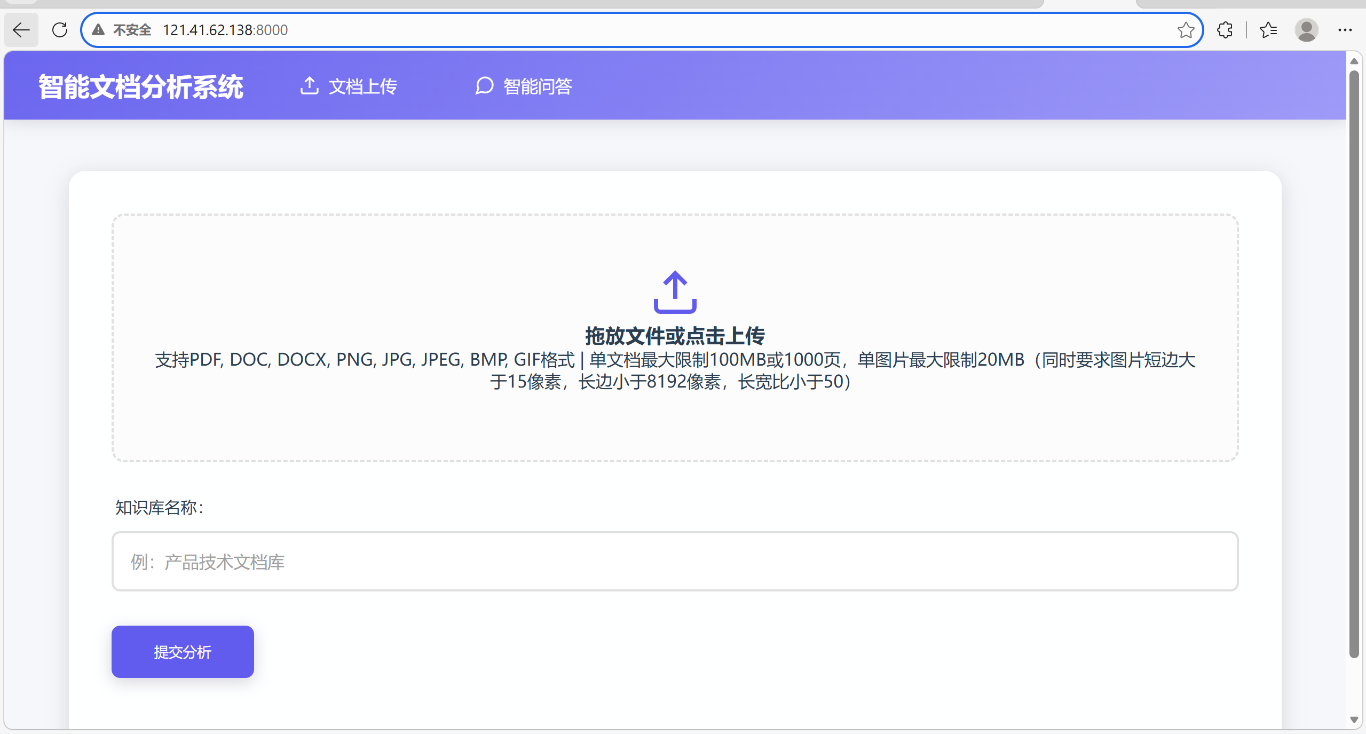Switch to the 智能问答 tab
Viewport: 1366px width, 734px height.
(x=538, y=86)
